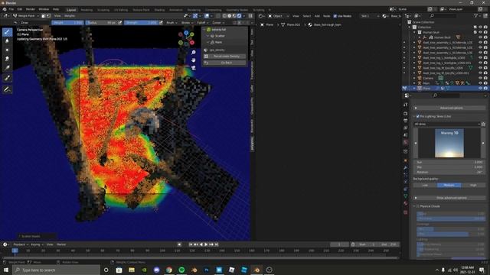Switch to the Modeling workspace tab
This screenshot has width=490, height=275.
point(87,10)
